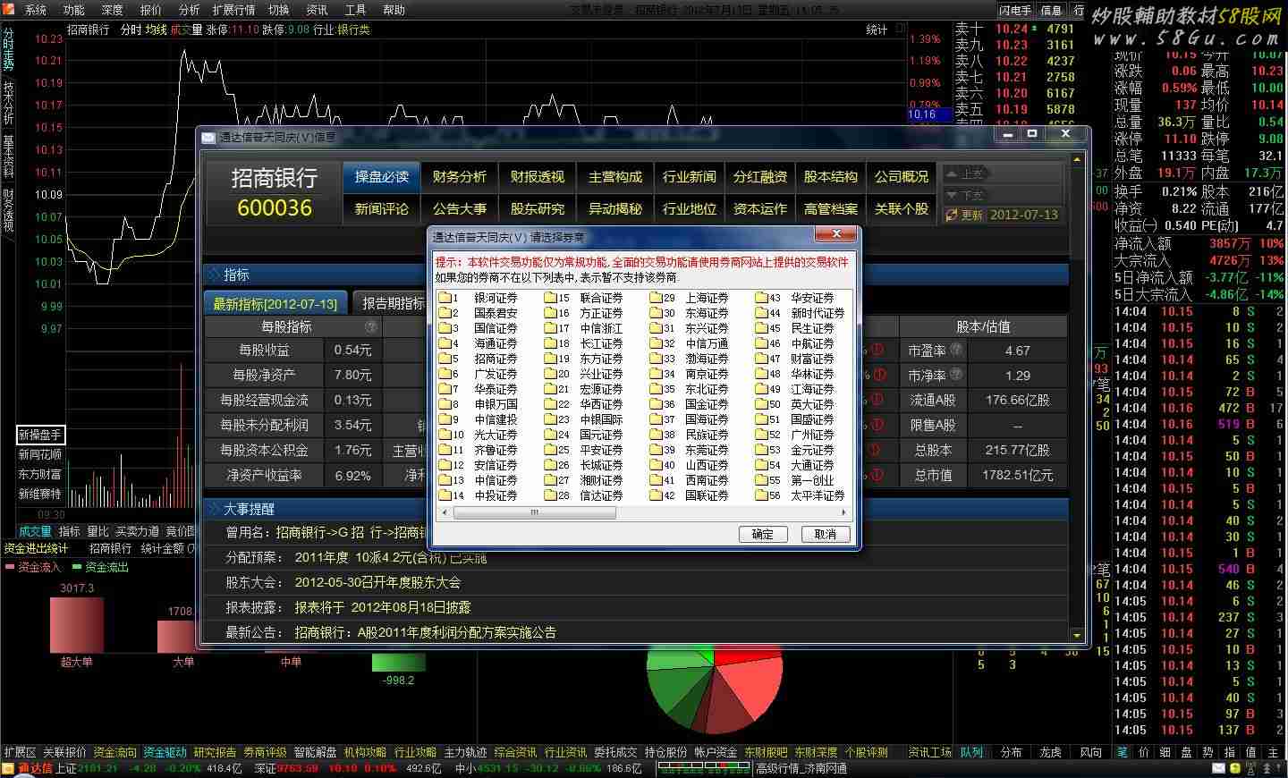Select the 第一创业 broker folder
This screenshot has width=1288, height=778.
(x=795, y=480)
